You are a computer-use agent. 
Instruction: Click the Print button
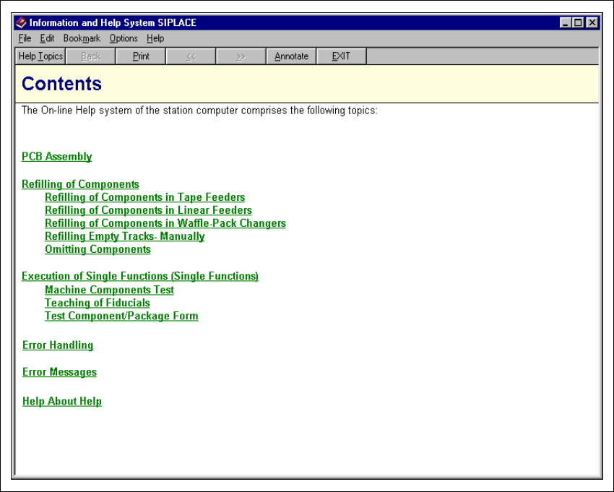[x=141, y=56]
